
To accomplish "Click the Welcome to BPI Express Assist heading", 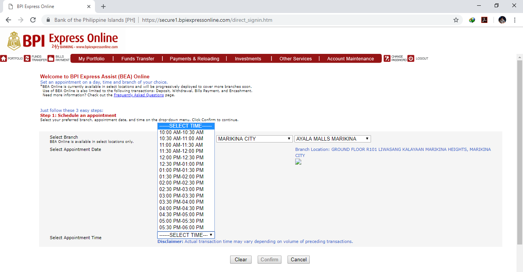I will pos(95,76).
